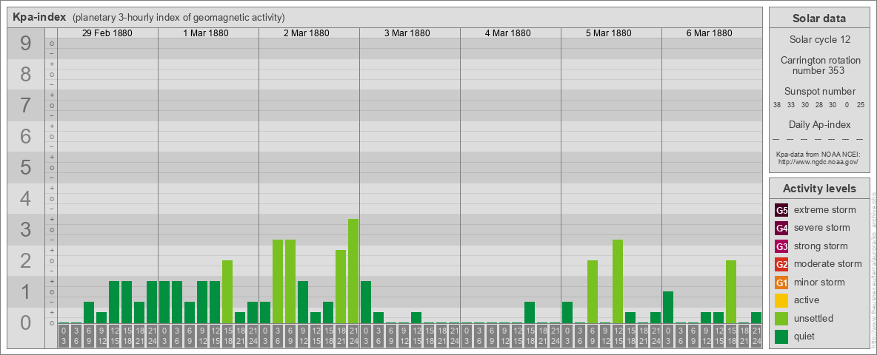Click the 6 Mar 0-3 quiet bar
The image size is (877, 355).
click(668, 308)
